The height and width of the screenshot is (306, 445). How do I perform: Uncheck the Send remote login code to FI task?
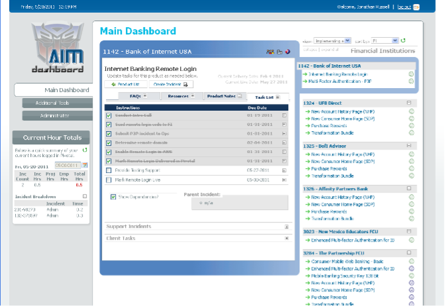point(109,125)
